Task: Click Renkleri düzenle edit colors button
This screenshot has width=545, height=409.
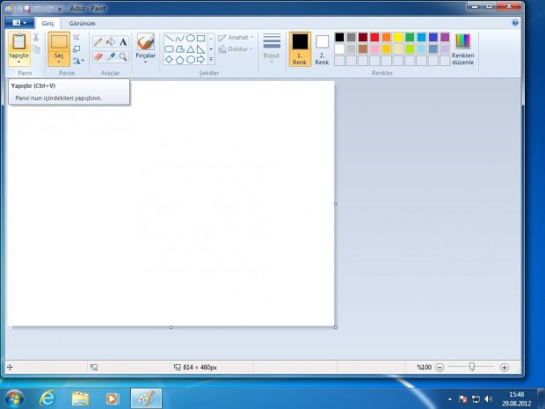Action: tap(463, 49)
